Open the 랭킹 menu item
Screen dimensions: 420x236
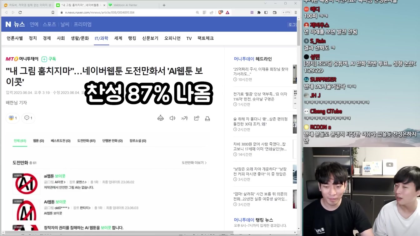tap(132, 38)
